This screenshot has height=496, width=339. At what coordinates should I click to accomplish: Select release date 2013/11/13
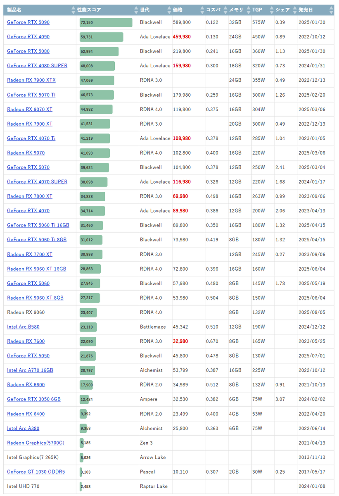312,458
